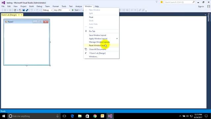Image resolution: width=211 pixels, height=119 pixels.
Task: Click the navigate backward toolbar icon
Action: [x=5, y=10]
